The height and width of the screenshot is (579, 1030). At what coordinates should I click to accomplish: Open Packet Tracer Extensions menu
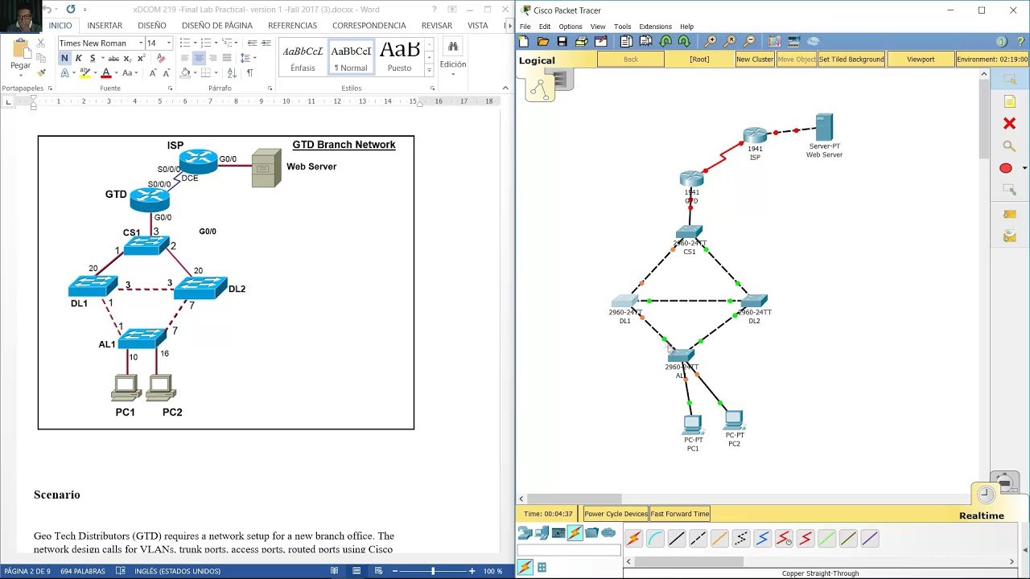pos(655,27)
